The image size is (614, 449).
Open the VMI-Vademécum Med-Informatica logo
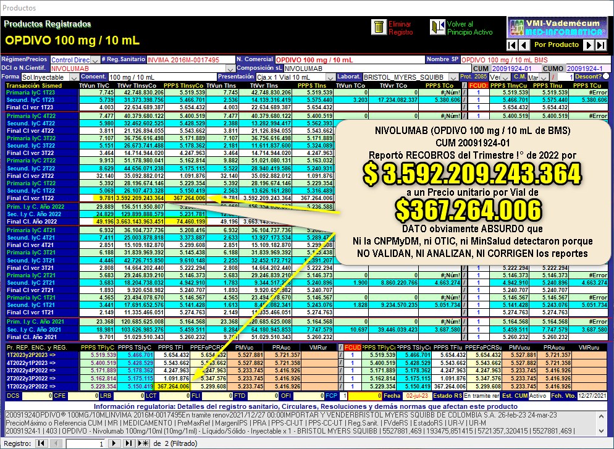pos(558,27)
